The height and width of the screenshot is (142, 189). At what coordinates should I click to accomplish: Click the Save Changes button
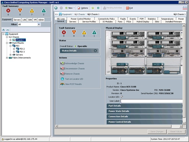click(x=157, y=132)
